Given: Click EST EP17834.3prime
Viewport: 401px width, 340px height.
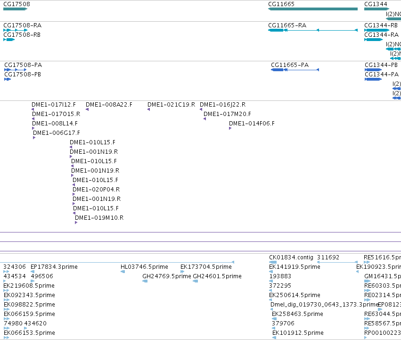Looking at the screenshot, I should click(33, 272).
